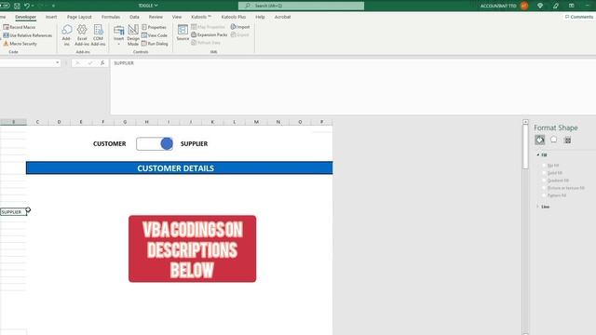Switch to the Insert tab
Screen dimensions: 596x335
pyautogui.click(x=51, y=17)
